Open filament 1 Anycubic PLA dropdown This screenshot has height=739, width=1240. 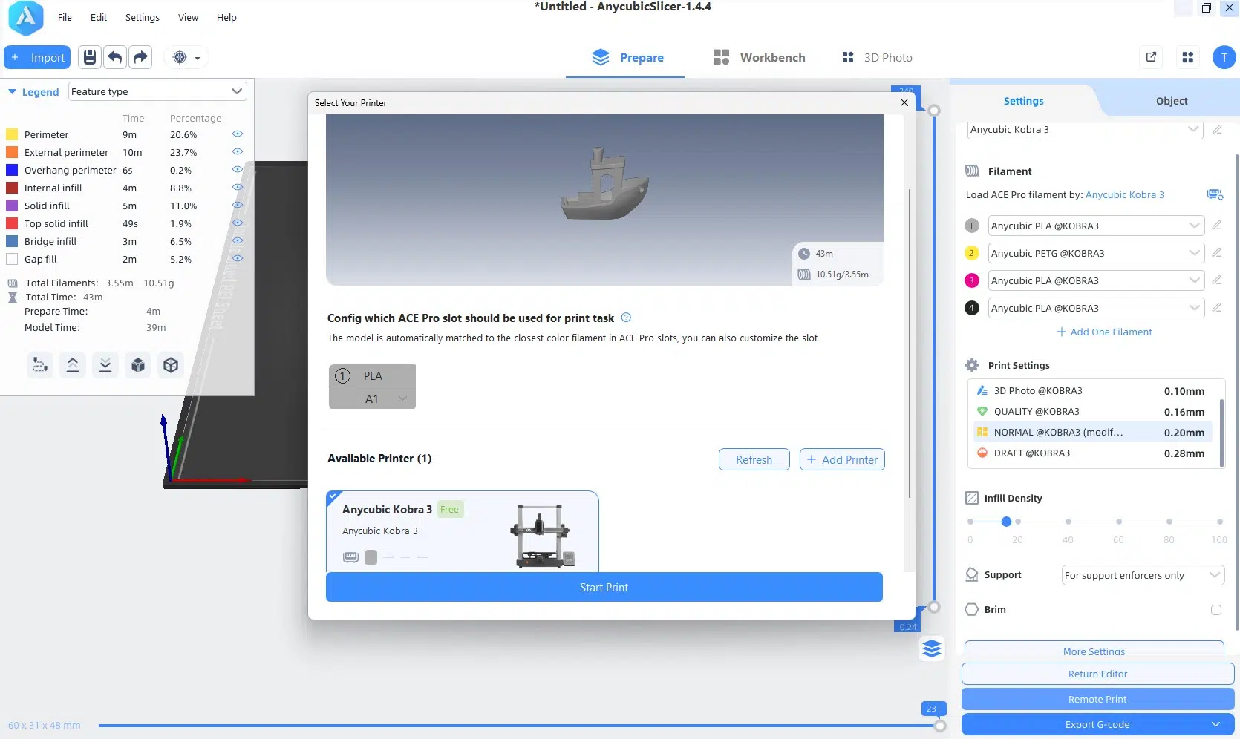pos(1096,226)
